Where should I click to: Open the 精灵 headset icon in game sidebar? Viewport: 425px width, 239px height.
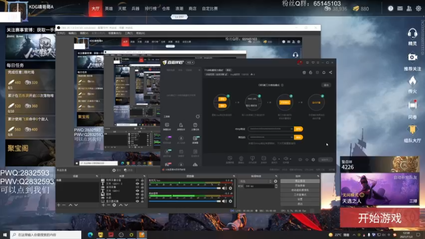(x=412, y=34)
